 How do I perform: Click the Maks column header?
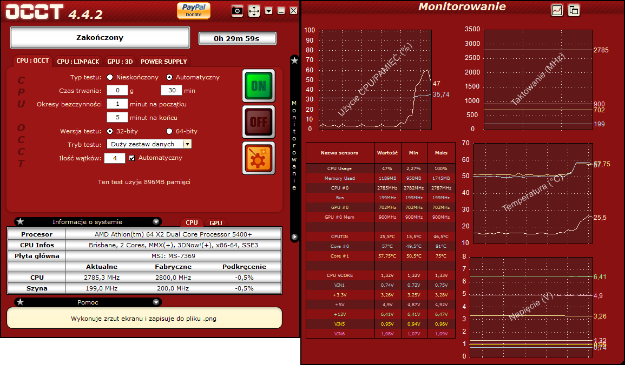[x=441, y=153]
